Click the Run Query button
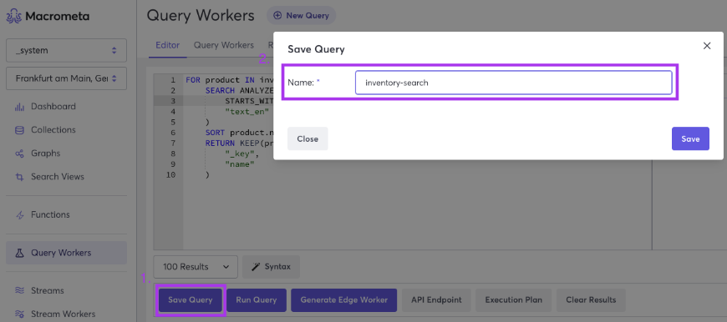Image resolution: width=727 pixels, height=322 pixels. pyautogui.click(x=257, y=299)
